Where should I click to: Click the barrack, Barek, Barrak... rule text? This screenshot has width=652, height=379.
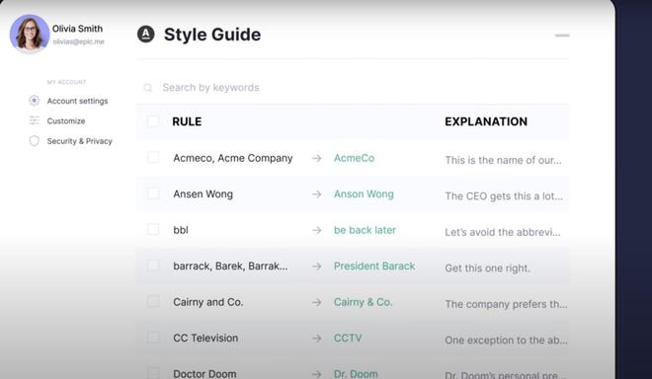coord(230,265)
